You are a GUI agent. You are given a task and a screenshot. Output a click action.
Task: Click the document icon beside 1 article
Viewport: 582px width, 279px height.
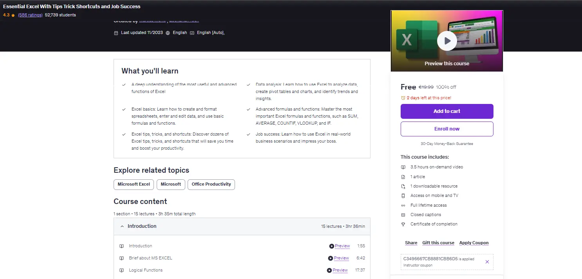click(x=403, y=177)
